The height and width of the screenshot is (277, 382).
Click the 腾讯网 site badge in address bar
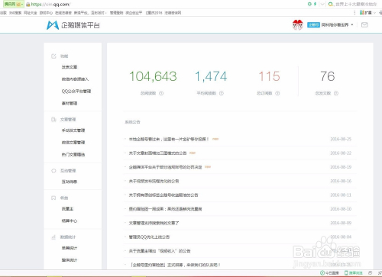(x=13, y=5)
